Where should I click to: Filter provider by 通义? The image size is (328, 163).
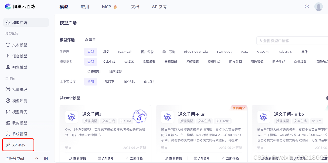[x=106, y=52]
